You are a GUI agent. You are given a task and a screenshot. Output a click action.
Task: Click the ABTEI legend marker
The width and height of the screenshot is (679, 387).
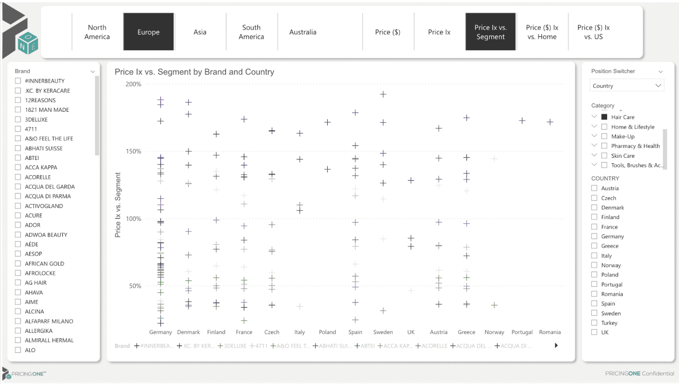click(357, 346)
